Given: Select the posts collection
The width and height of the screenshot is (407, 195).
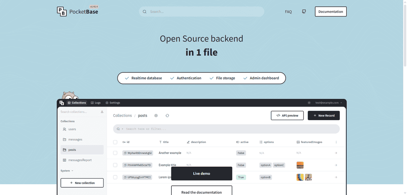Looking at the screenshot, I should [x=82, y=150].
